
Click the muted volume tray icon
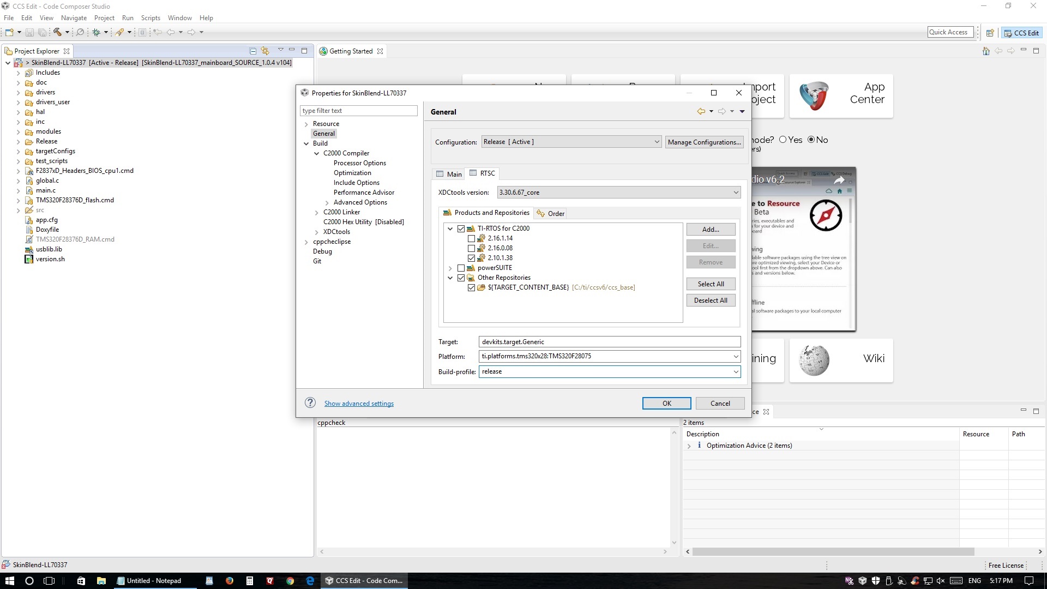(x=941, y=581)
